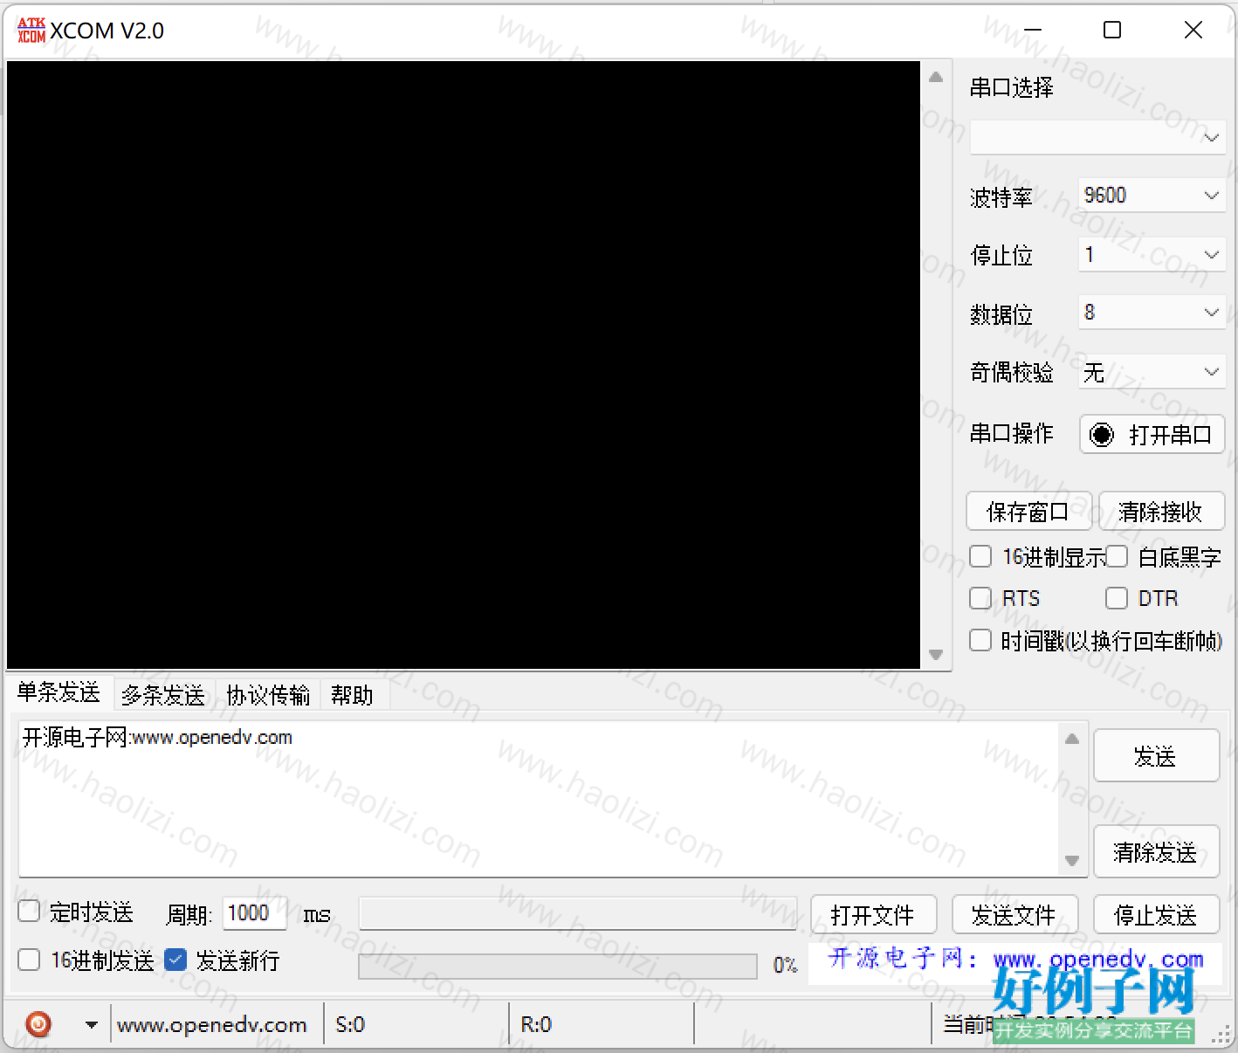This screenshot has width=1238, height=1053.
Task: Close the XCOM window
Action: coord(1193,31)
